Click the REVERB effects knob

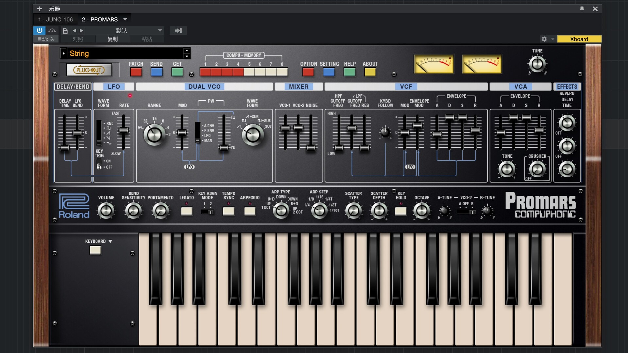(567, 123)
